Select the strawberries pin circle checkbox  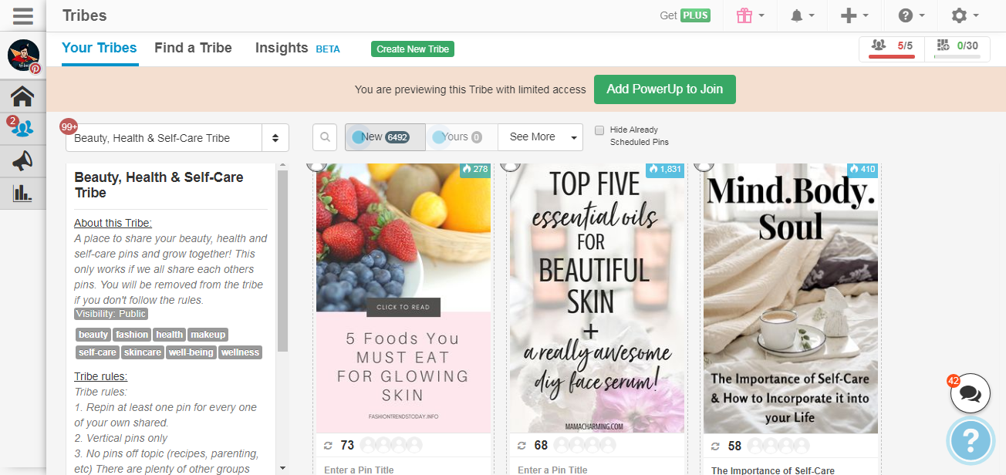pos(316,164)
